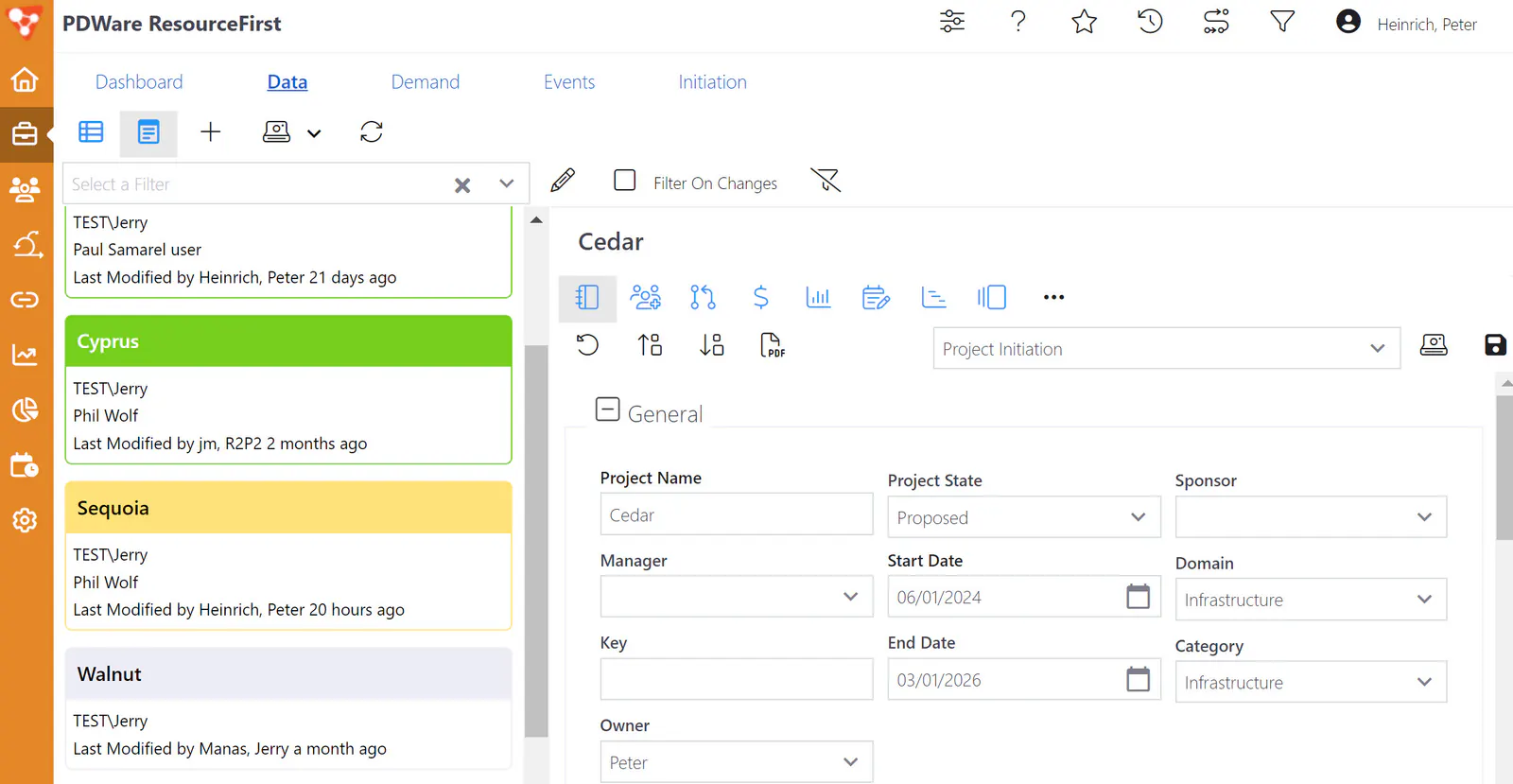Open the Project Initiation form dropdown
Image resolution: width=1513 pixels, height=784 pixels.
tap(1166, 349)
